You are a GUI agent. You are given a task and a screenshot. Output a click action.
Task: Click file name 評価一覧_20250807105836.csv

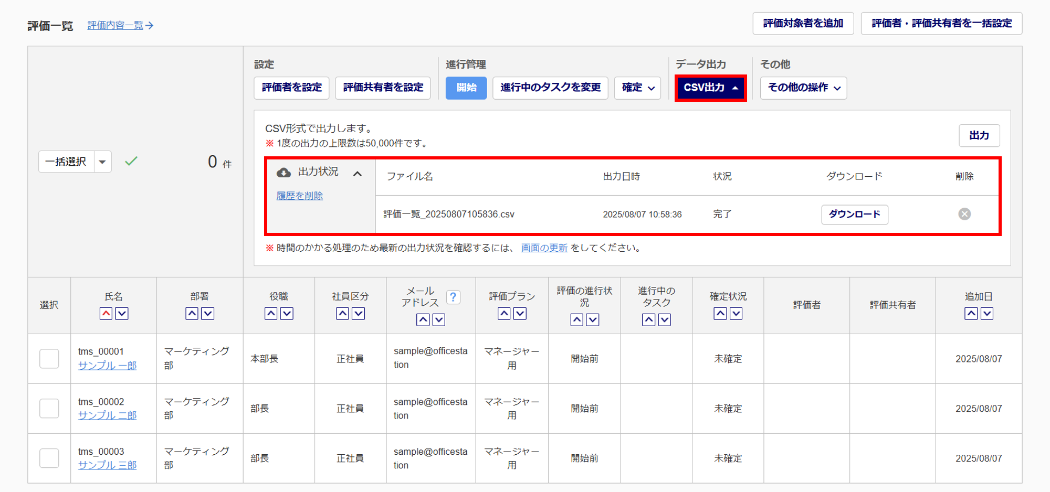point(449,214)
